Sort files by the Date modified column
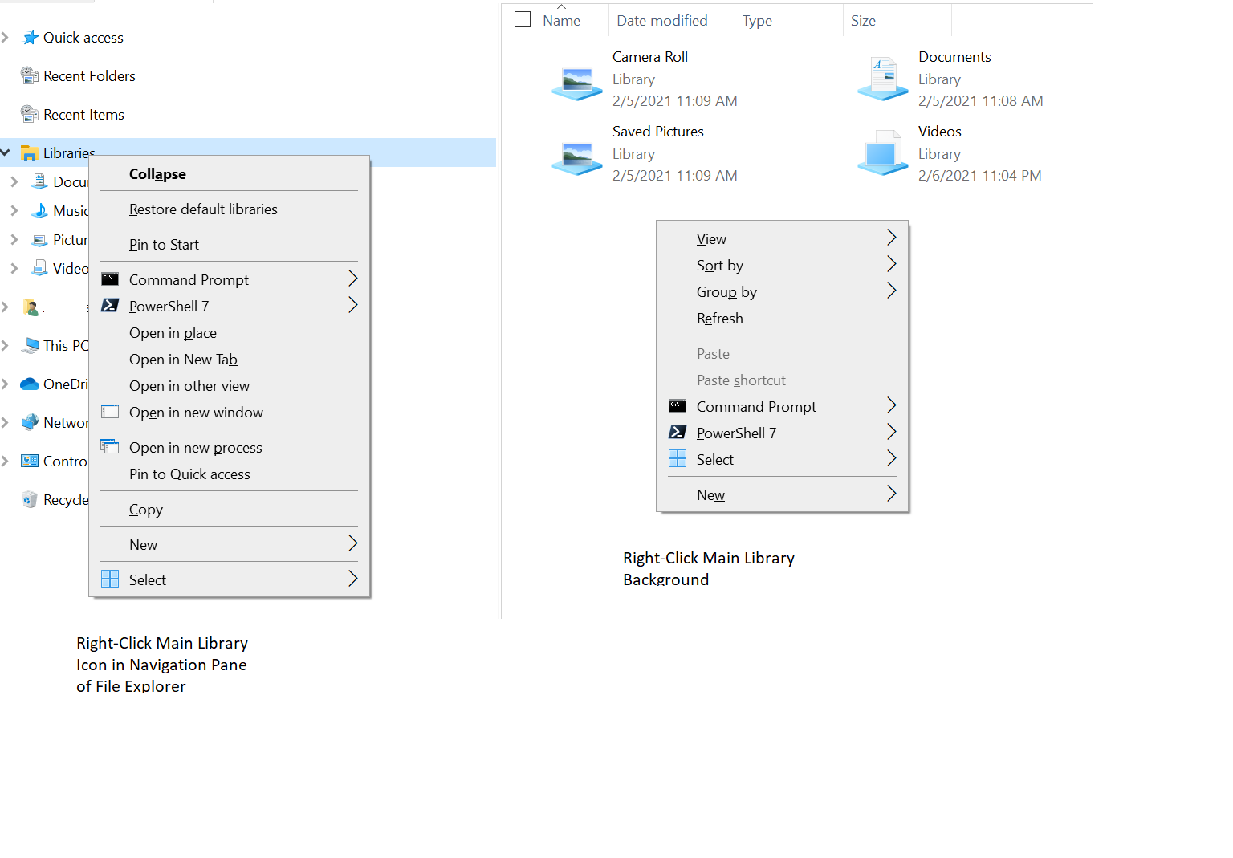The width and height of the screenshot is (1233, 858). coord(661,20)
